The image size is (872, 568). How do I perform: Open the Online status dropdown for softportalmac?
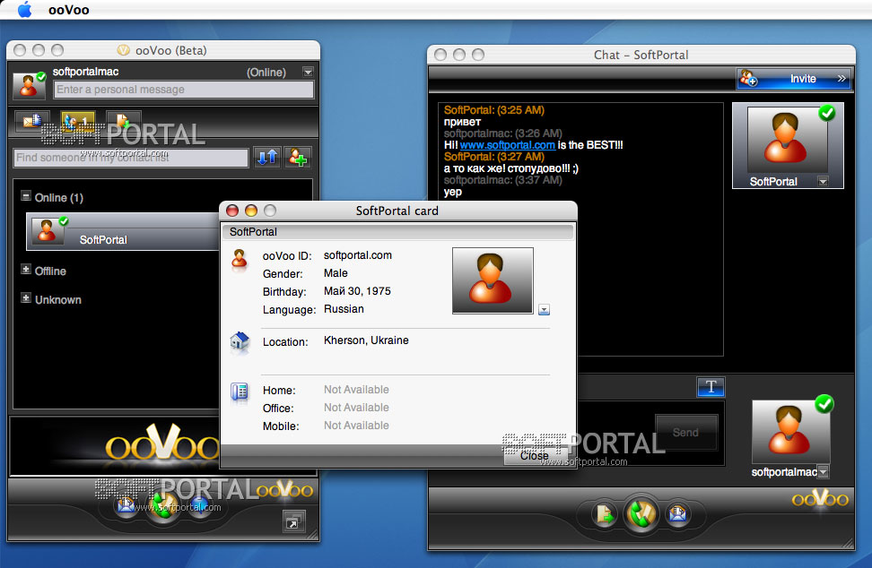(308, 73)
